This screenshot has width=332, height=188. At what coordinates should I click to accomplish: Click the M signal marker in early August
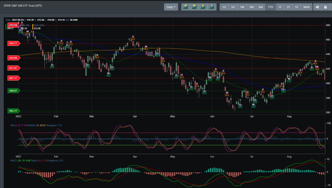289,80
